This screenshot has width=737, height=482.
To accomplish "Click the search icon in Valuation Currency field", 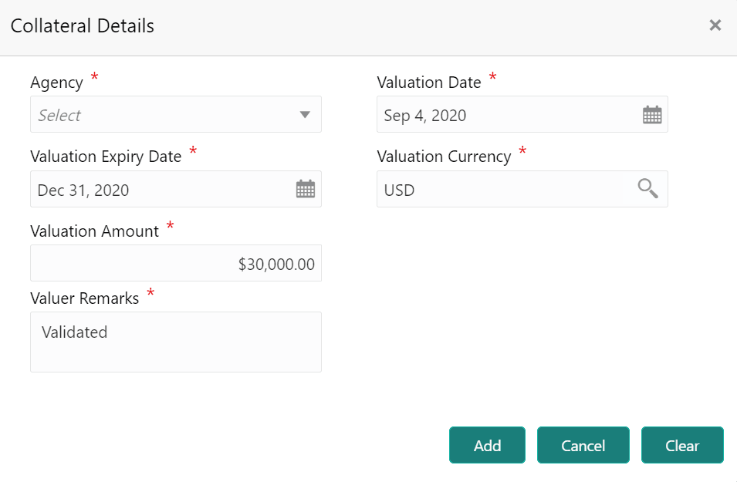I will tap(647, 188).
